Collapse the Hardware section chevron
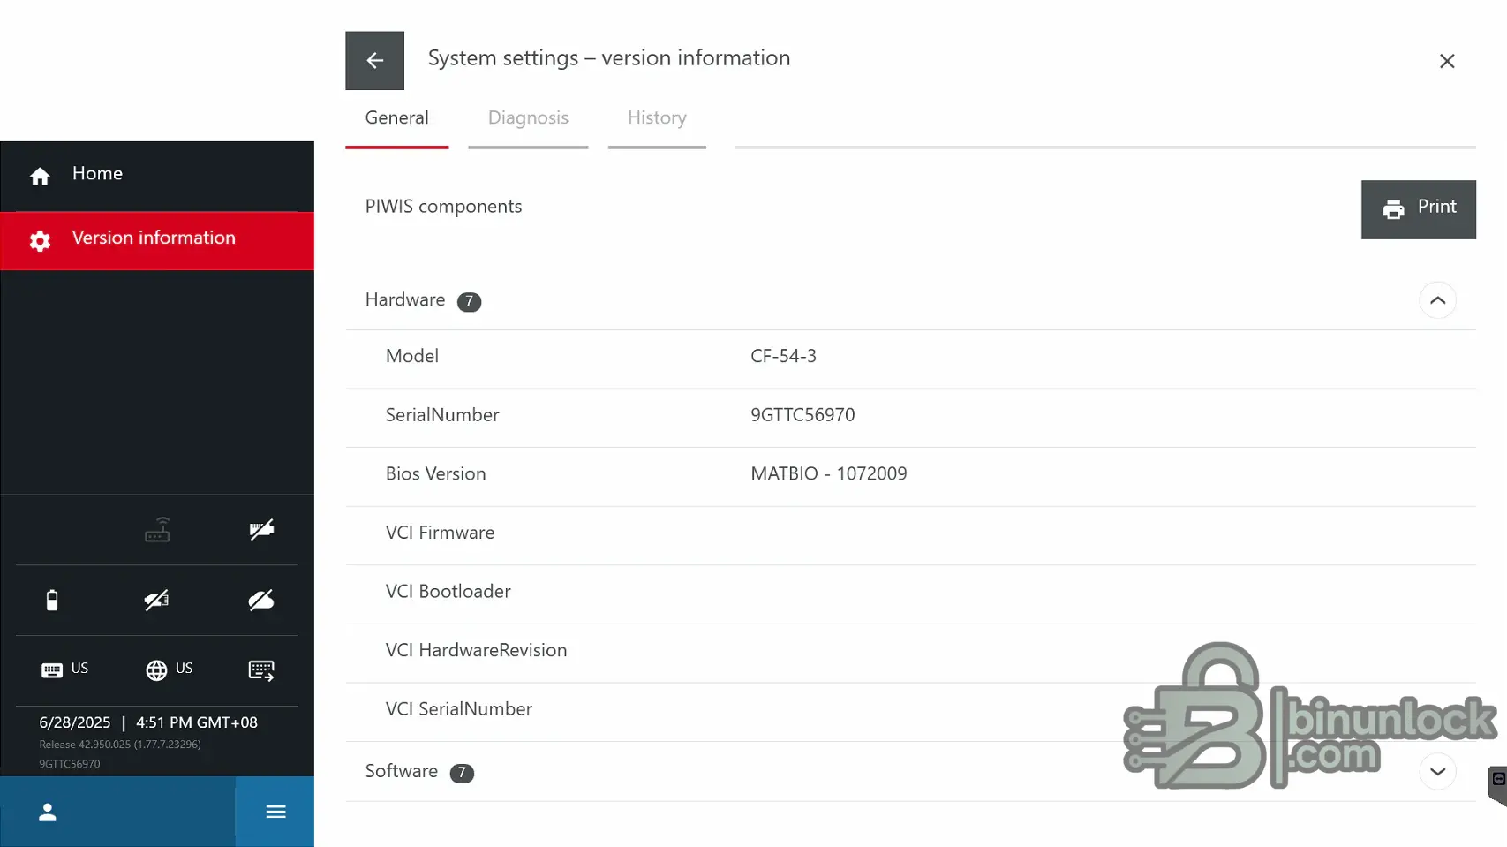The width and height of the screenshot is (1507, 847). pos(1437,300)
